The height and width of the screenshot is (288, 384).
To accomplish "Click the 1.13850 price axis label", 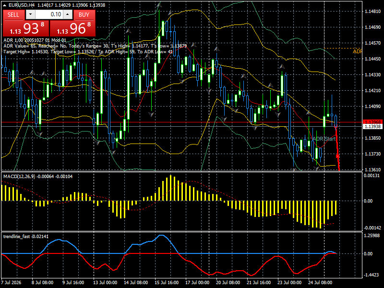I will click(x=373, y=138).
